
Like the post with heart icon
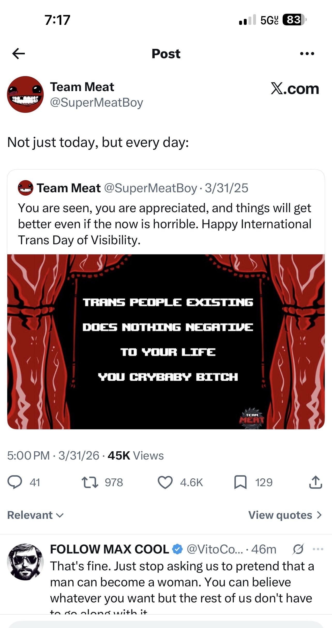(165, 482)
